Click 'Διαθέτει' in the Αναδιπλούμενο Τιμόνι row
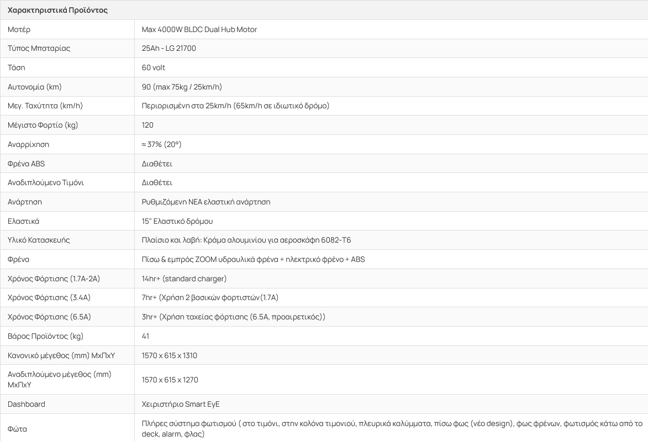The height and width of the screenshot is (441, 648). coord(157,182)
